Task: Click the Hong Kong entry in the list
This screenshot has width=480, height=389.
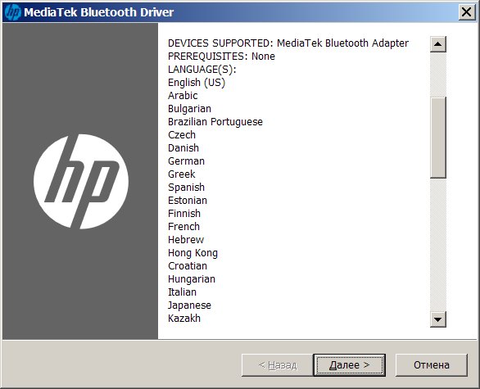Action: point(192,253)
